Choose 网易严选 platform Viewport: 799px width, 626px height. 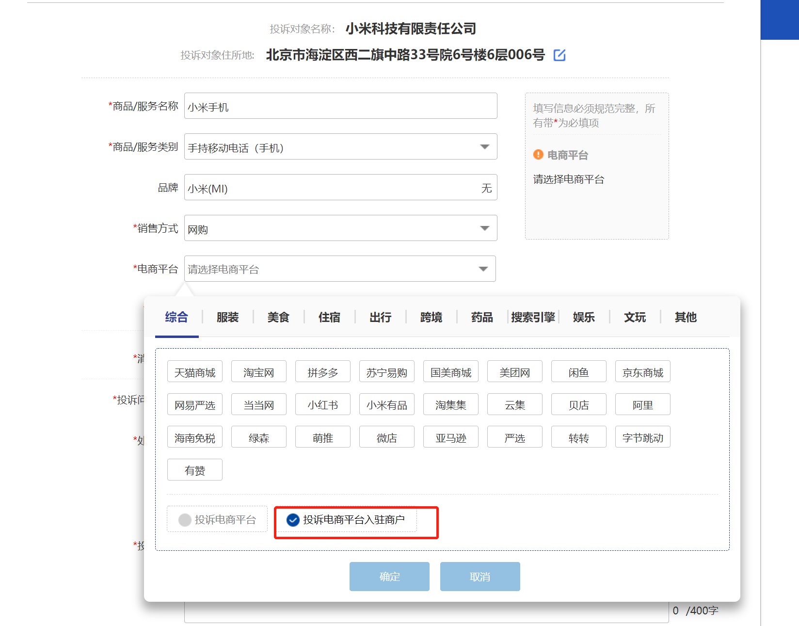tap(195, 404)
